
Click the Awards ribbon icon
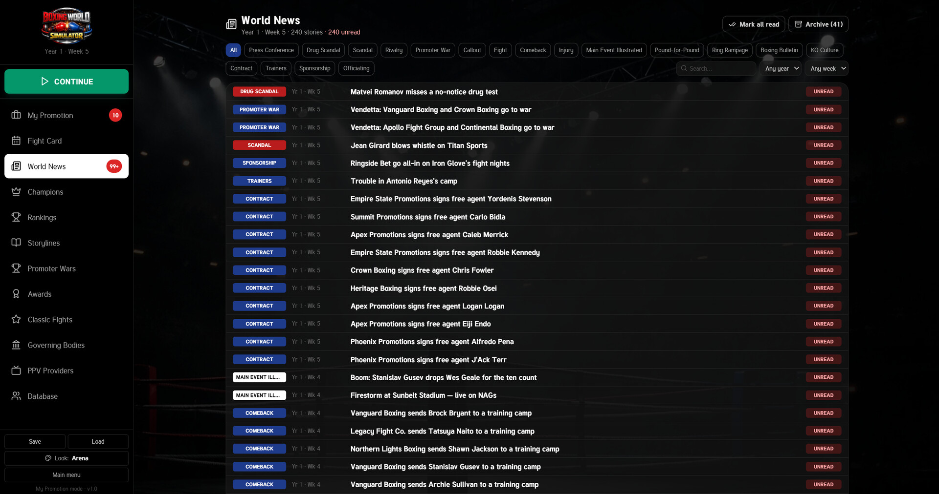click(16, 294)
